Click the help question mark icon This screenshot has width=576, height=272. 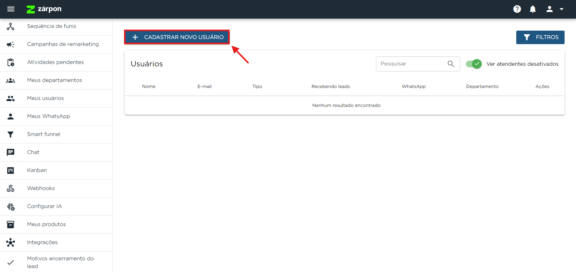[x=517, y=9]
